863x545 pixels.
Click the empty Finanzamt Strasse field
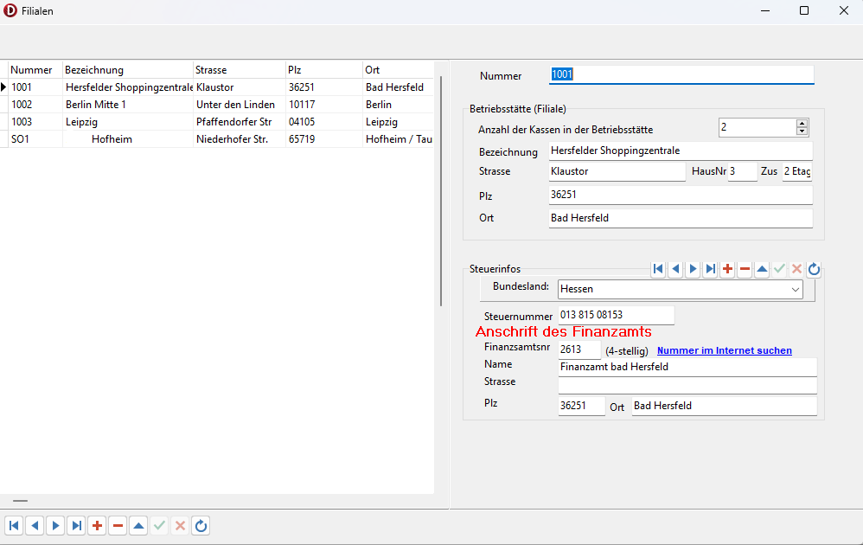[x=687, y=385]
